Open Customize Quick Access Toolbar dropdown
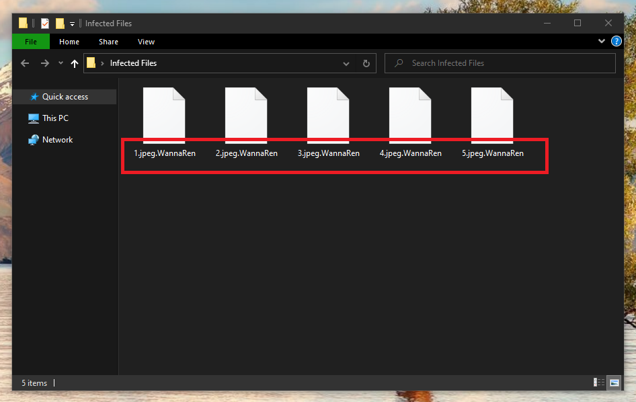636x402 pixels. pos(72,24)
